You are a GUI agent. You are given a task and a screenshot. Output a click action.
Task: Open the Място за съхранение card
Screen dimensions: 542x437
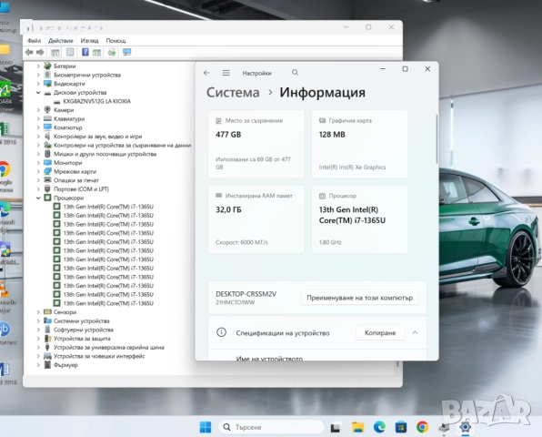(256, 144)
